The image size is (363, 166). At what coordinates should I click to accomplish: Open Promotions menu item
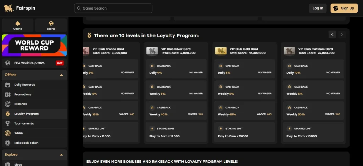point(34,95)
